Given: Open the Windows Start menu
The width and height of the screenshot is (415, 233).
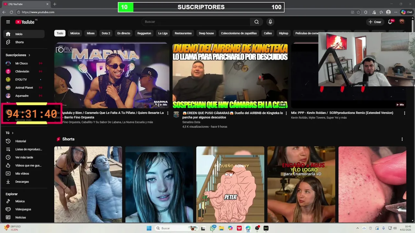Looking at the screenshot, I should point(149,228).
